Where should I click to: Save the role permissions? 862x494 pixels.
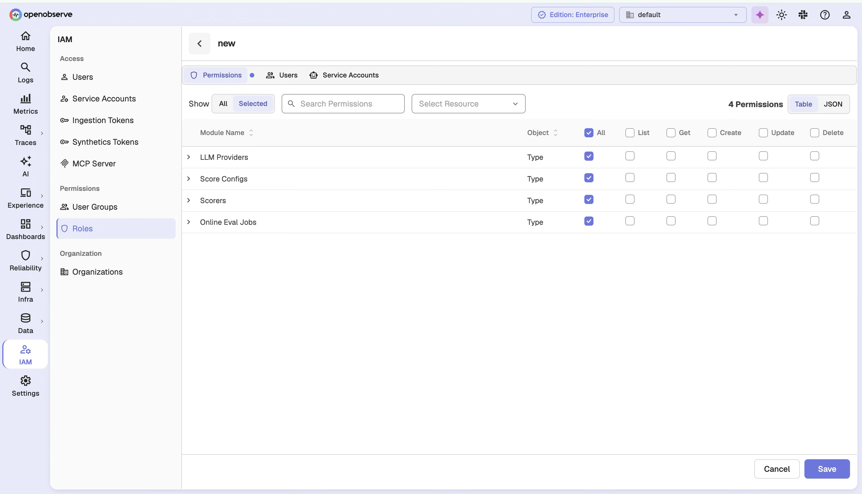(827, 469)
